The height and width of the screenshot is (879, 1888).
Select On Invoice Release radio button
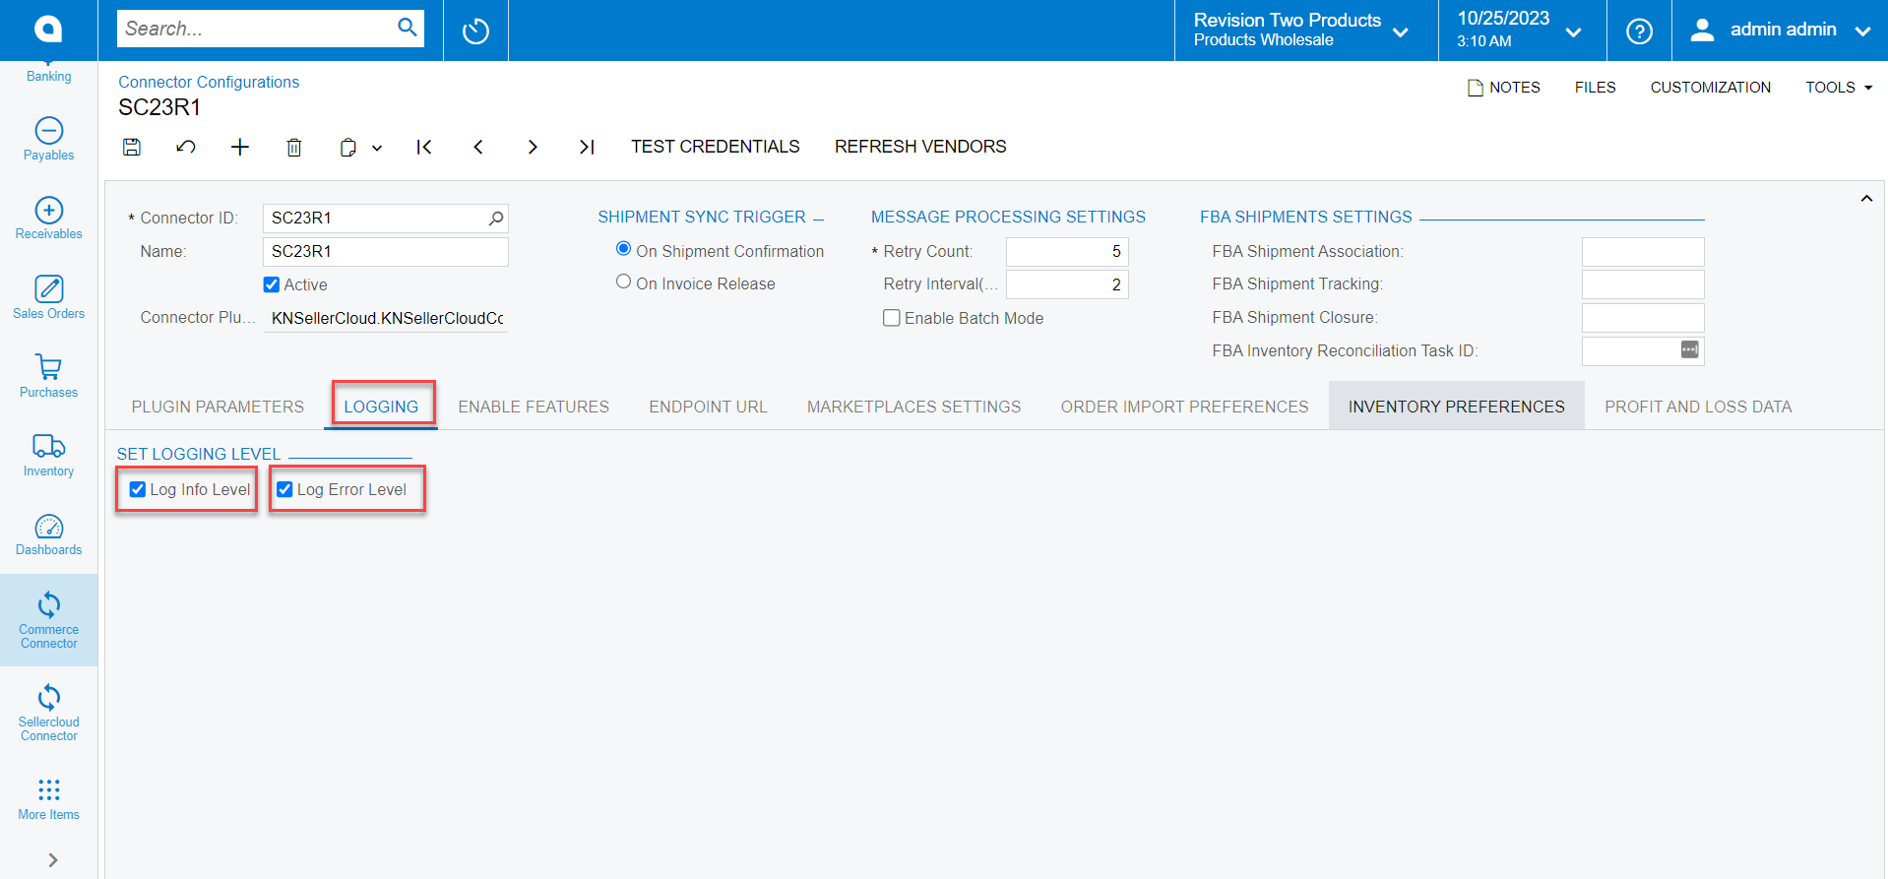tap(623, 282)
